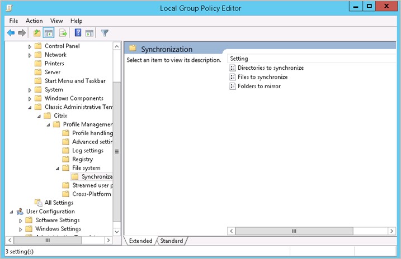Select the Folders to mirror setting

tap(259, 86)
